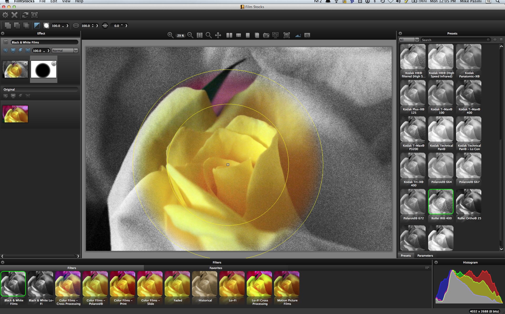Screen dimensions: 505x314
Task: Open the All category dropdown in Presets
Action: [x=409, y=40]
